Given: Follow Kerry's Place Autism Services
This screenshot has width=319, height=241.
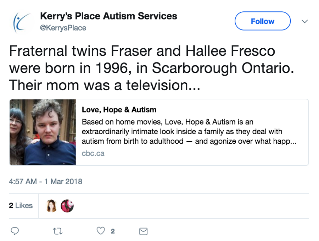Looking at the screenshot, I should pos(262,21).
